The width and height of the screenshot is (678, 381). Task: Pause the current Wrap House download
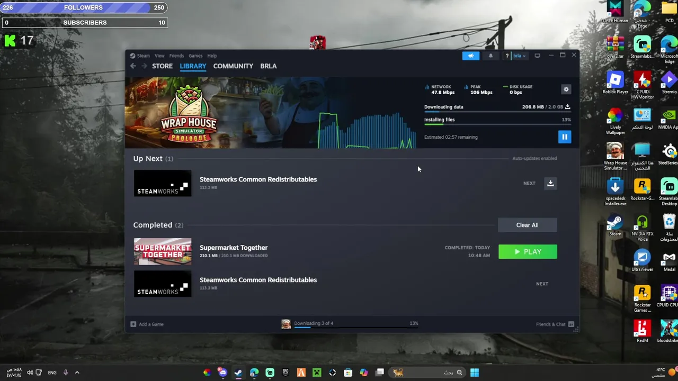(x=564, y=137)
